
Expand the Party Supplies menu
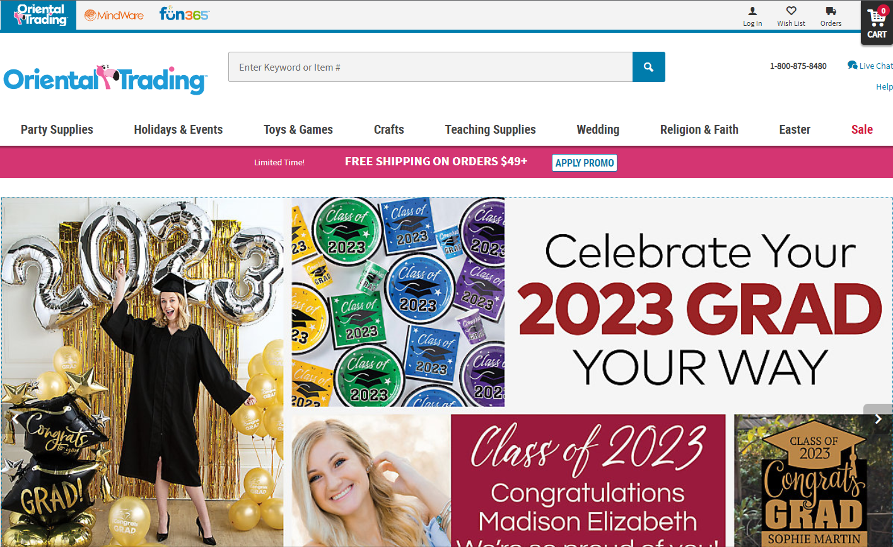[x=57, y=129]
